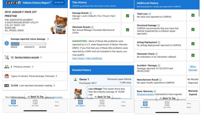This screenshot has height=134, width=204.
Task: Click the Warranty Expired status text
Action: 193,93
